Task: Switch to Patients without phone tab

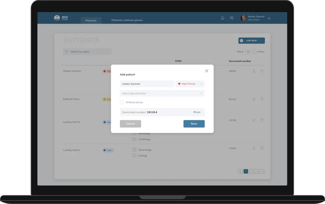Action: tap(127, 20)
